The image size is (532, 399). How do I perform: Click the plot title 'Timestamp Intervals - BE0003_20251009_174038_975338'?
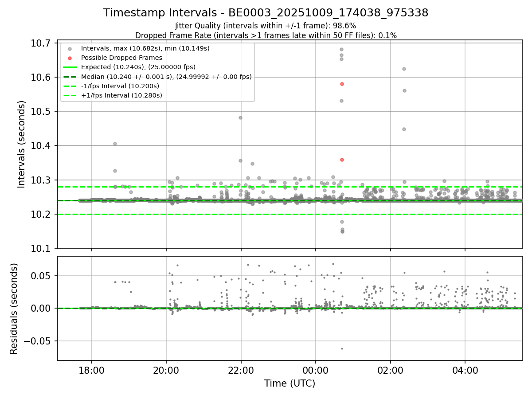[266, 13]
